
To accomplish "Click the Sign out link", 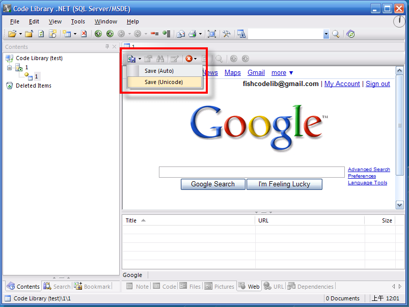I will (x=378, y=83).
